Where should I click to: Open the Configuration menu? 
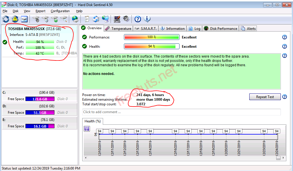click(x=60, y=11)
